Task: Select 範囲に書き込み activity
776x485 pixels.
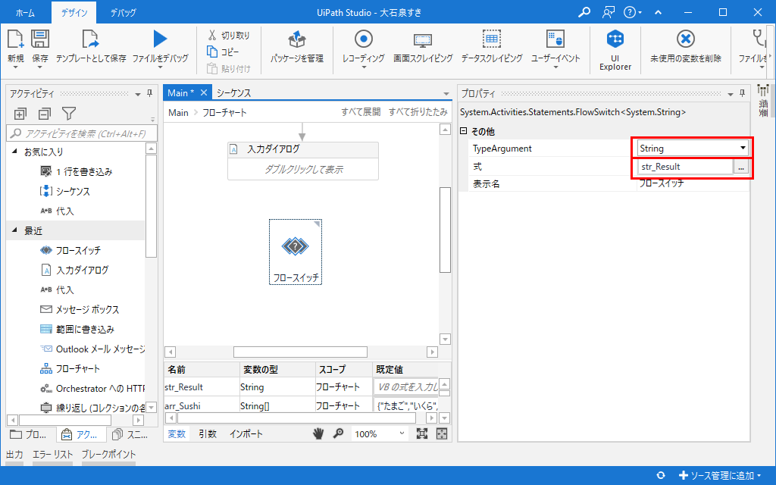Action: (x=77, y=330)
